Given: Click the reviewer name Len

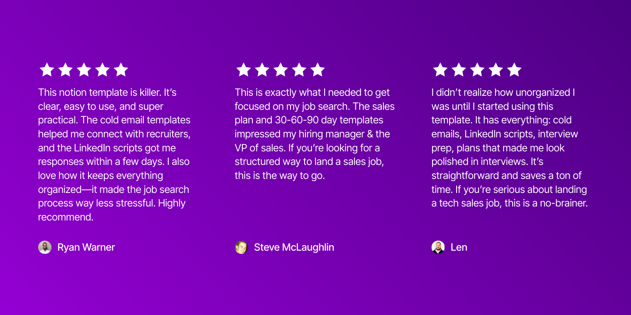Looking at the screenshot, I should point(459,247).
